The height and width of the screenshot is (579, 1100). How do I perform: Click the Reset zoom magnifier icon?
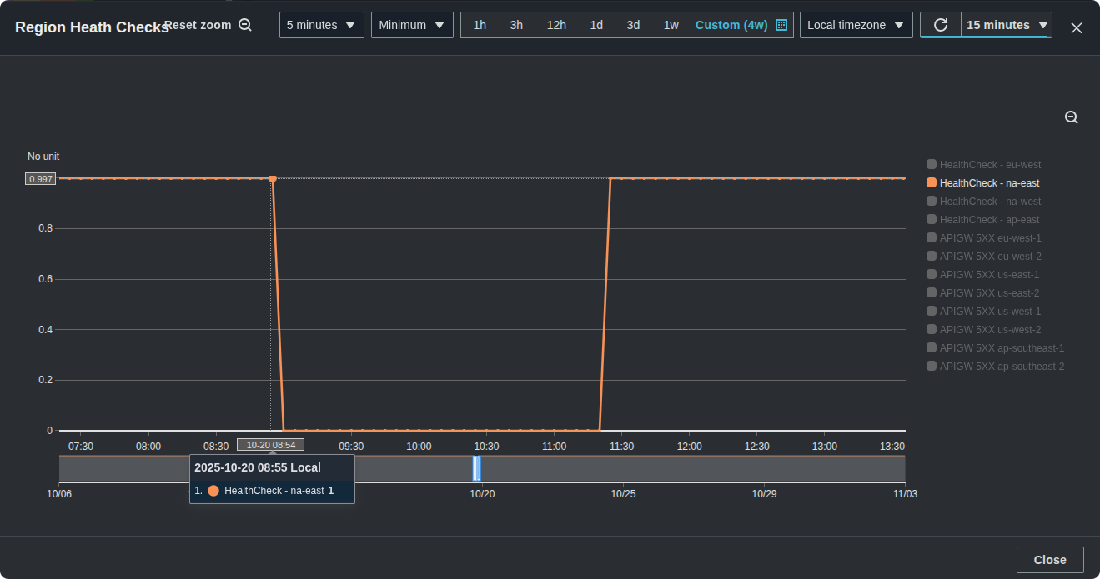click(245, 25)
